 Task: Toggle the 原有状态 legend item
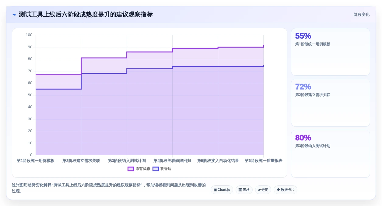coord(139,169)
